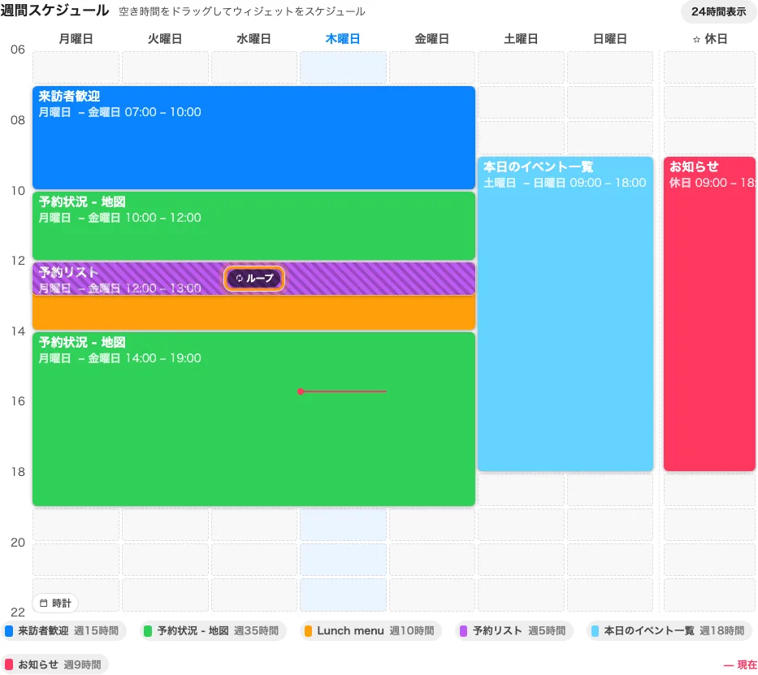The width and height of the screenshot is (758, 675).
Task: Click the 06 hour label
Action: (x=18, y=50)
